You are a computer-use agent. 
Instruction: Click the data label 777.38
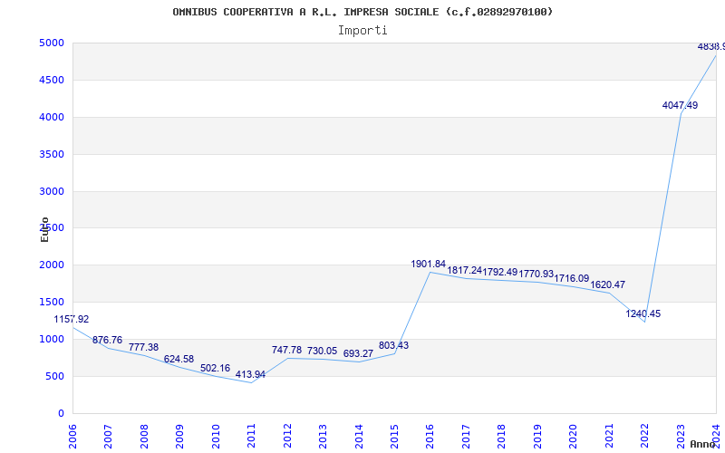143,347
